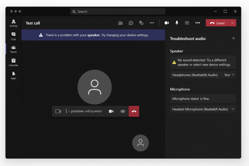Hang up using the red phone button
The height and width of the screenshot is (166, 249).
tap(134, 111)
